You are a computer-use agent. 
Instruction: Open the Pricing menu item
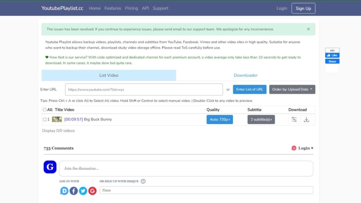pyautogui.click(x=131, y=8)
